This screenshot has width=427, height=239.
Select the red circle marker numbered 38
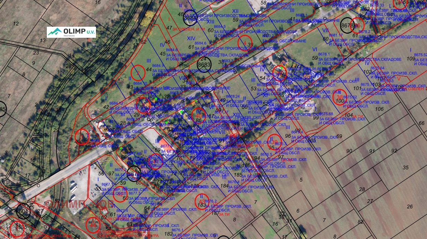340,97
